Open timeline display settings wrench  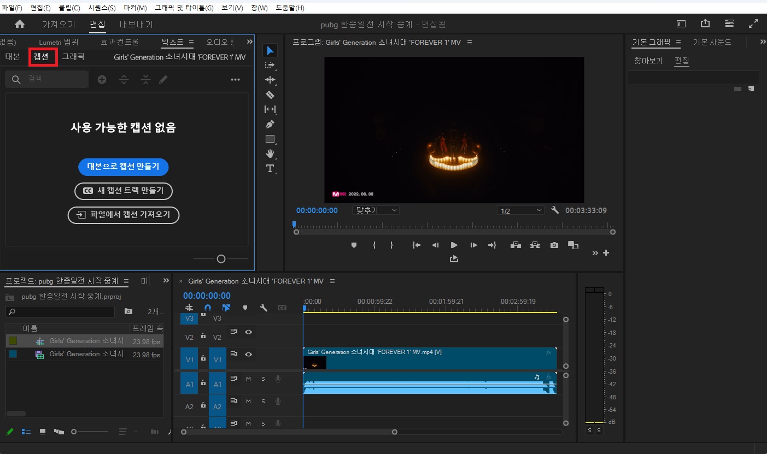coord(264,308)
